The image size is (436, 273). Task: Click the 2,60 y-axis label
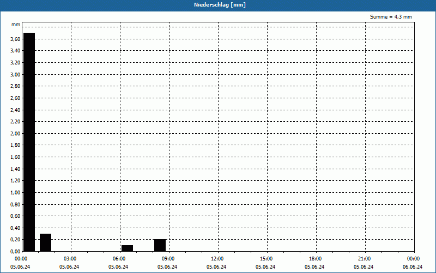tap(15, 98)
